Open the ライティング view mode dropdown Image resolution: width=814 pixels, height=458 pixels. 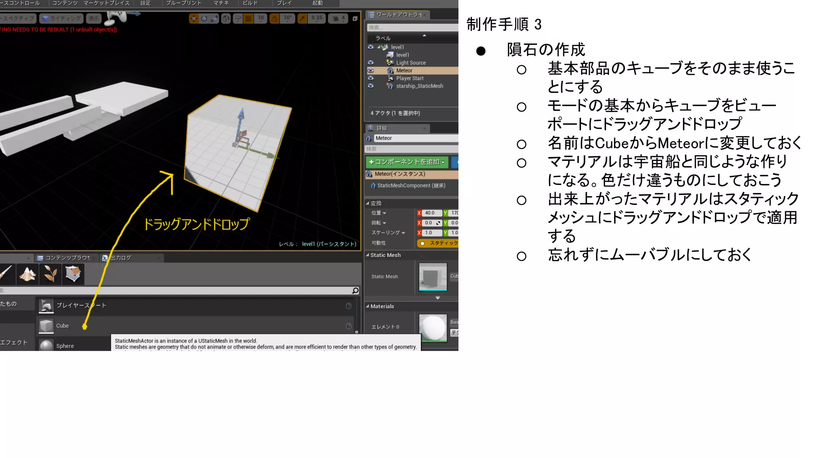pyautogui.click(x=61, y=18)
